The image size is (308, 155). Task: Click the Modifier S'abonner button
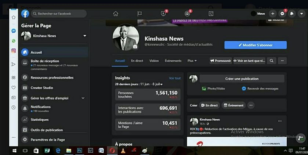[256, 45]
